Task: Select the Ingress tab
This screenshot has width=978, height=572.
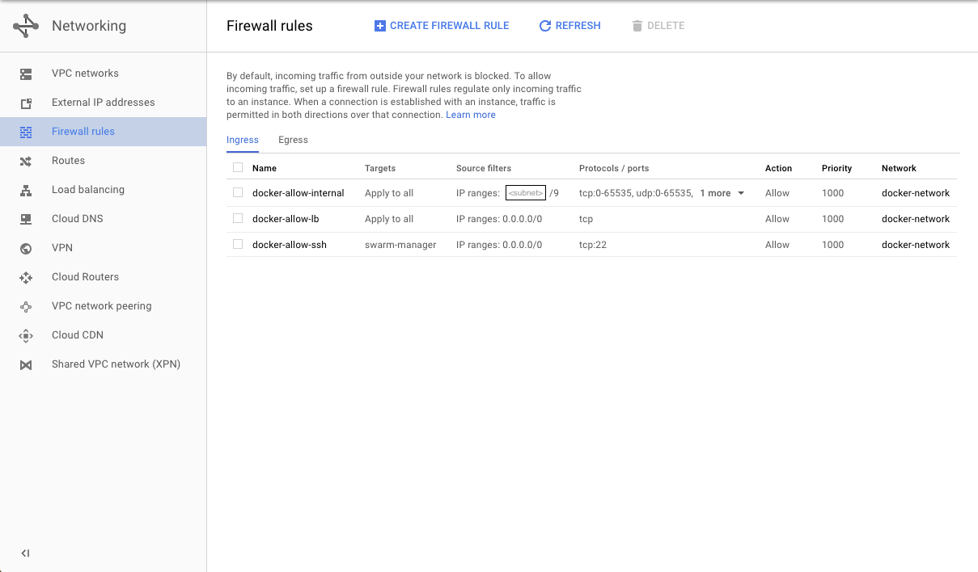Action: point(243,140)
